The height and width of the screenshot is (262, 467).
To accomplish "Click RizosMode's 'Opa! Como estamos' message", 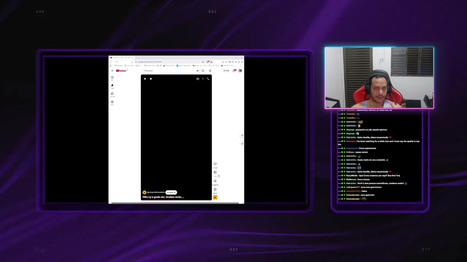I will pyautogui.click(x=369, y=176).
